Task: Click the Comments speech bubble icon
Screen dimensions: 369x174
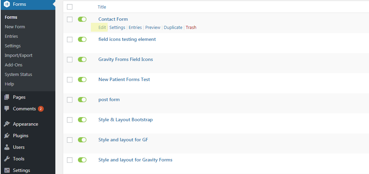Action: [6, 109]
